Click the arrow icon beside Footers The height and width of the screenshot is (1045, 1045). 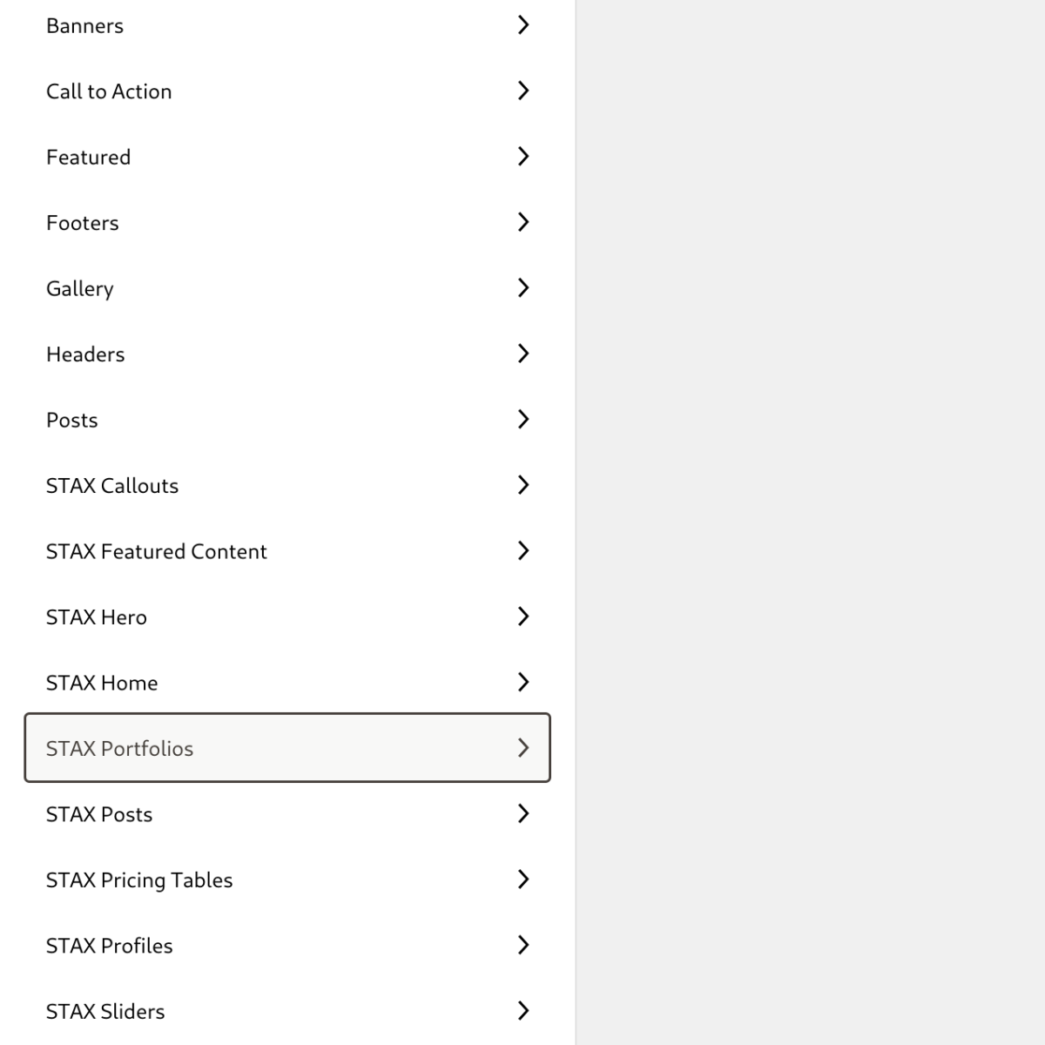(x=522, y=222)
